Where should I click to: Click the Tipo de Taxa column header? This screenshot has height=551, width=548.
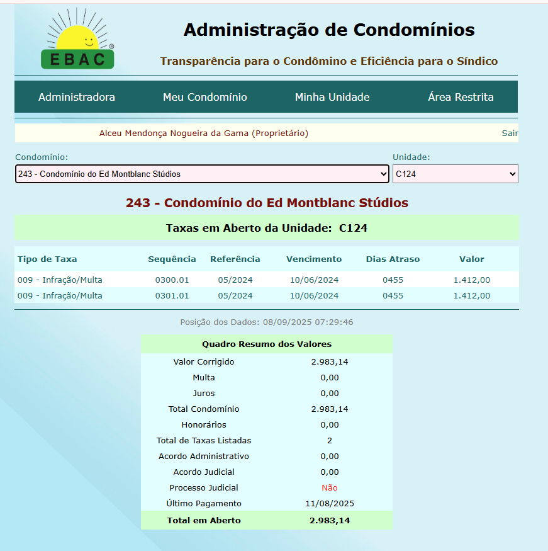[x=47, y=259]
